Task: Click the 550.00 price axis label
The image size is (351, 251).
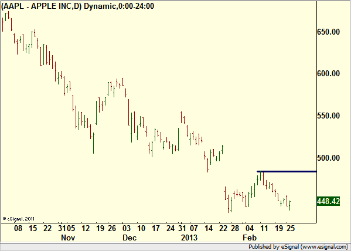Action: coord(328,116)
